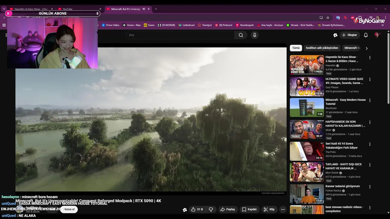Open Prime Video bookmark

point(111,25)
